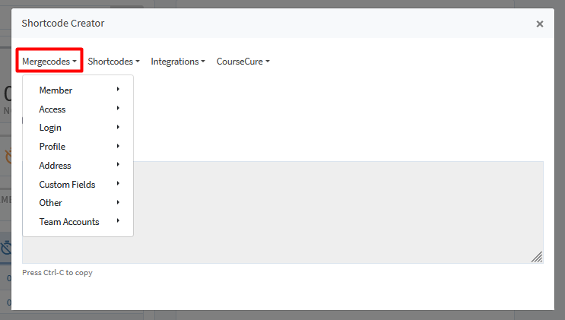Select the Member submenu item

tap(78, 90)
